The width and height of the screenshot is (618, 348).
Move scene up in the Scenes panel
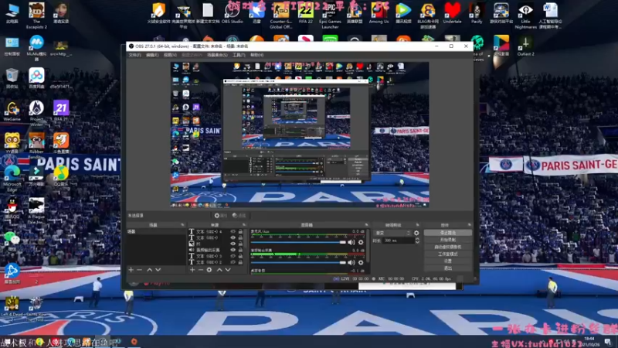(x=149, y=270)
